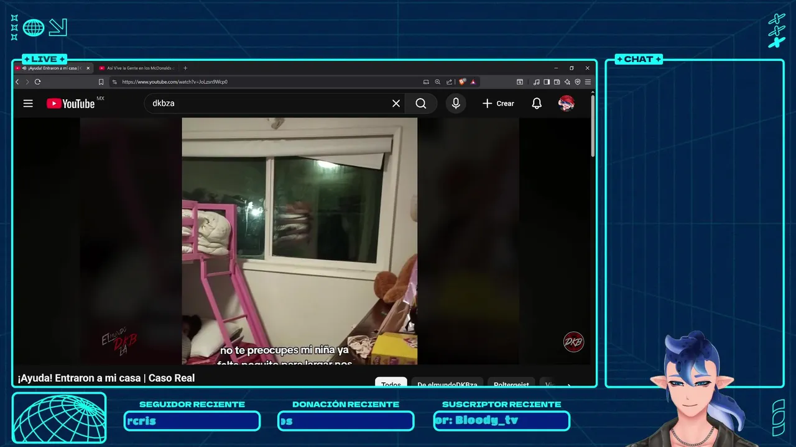Start voice search with the microphone icon

click(x=456, y=104)
